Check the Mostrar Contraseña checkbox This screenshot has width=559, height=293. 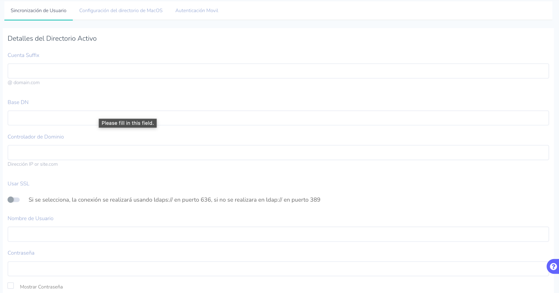11,286
